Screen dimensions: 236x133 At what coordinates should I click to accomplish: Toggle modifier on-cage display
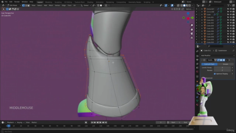pyautogui.click(x=215, y=60)
